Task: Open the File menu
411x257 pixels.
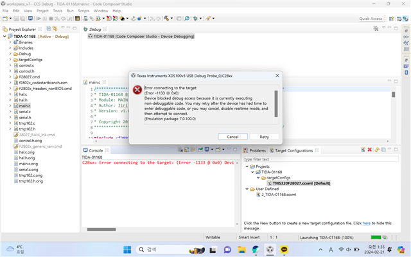Action: pyautogui.click(x=5, y=11)
